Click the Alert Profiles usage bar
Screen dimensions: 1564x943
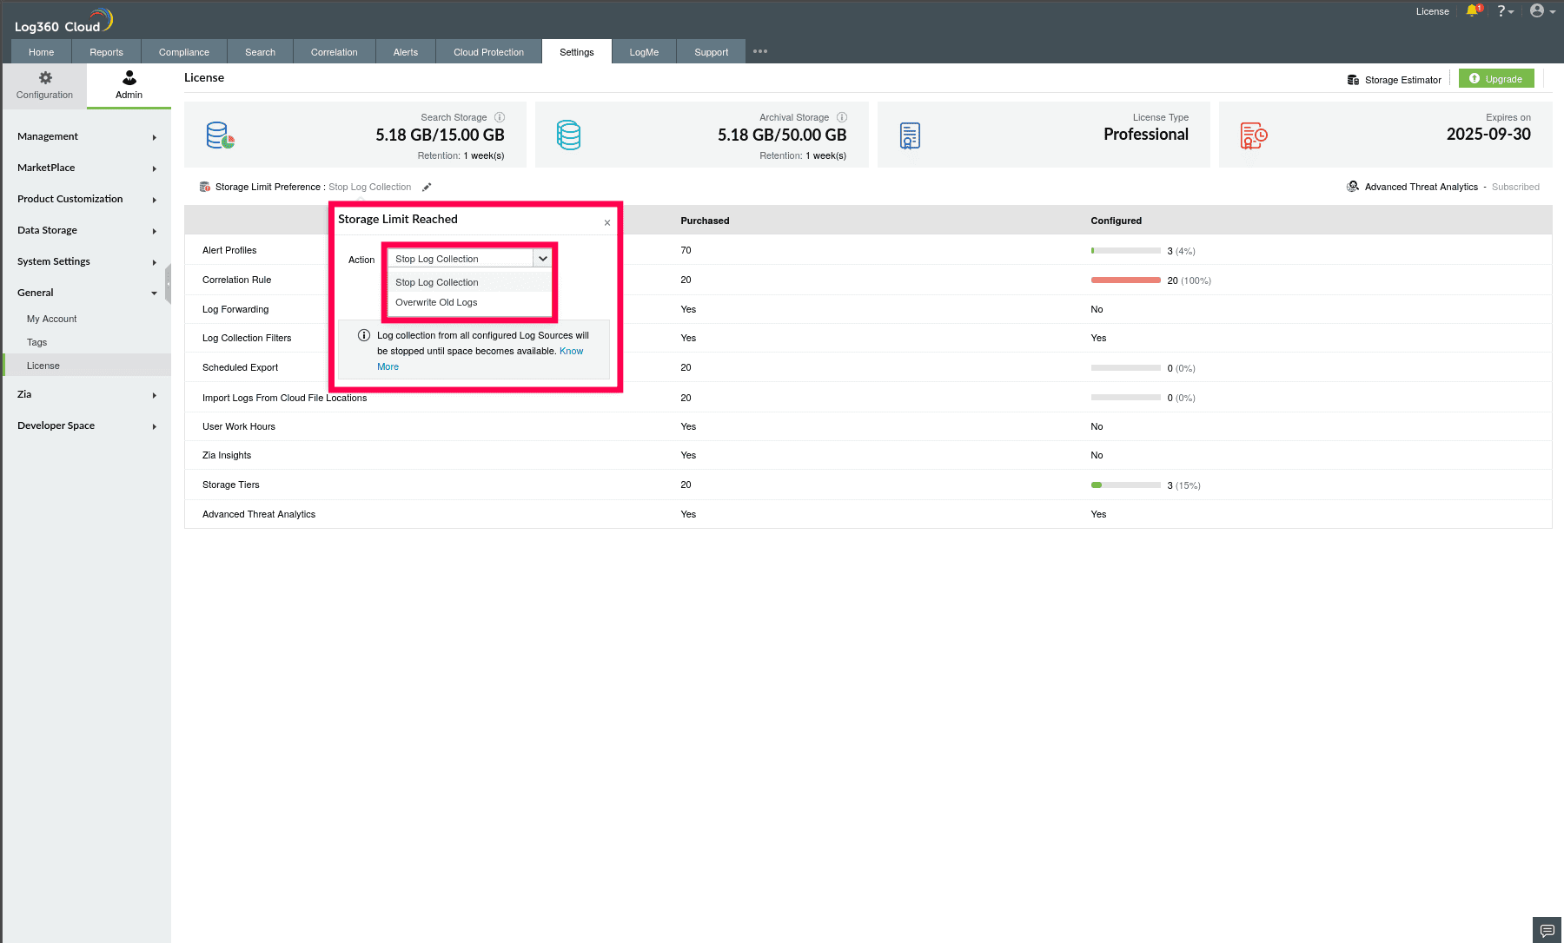(x=1126, y=251)
